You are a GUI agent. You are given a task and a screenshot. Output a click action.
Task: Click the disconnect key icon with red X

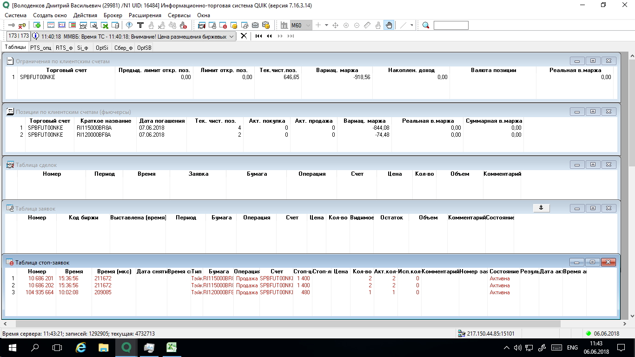(22, 25)
